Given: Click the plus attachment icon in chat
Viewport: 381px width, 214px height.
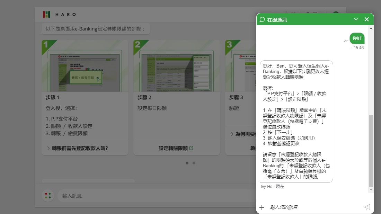Looking at the screenshot, I should [x=262, y=207].
